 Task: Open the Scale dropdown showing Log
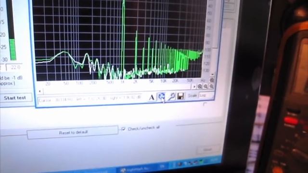coord(206,95)
